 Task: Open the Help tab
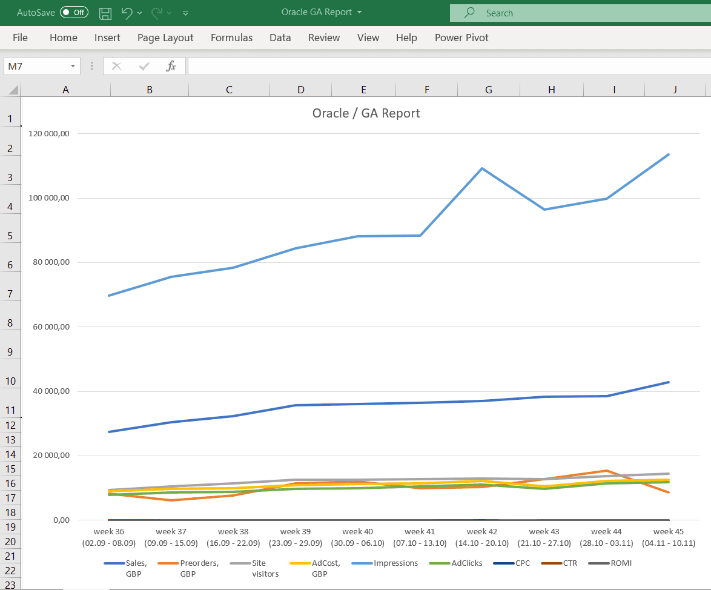click(407, 38)
